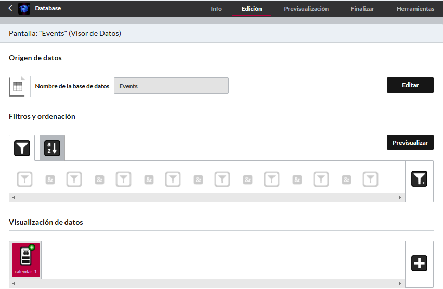Click the second greyed filter slot
443x289 pixels.
(x=74, y=180)
